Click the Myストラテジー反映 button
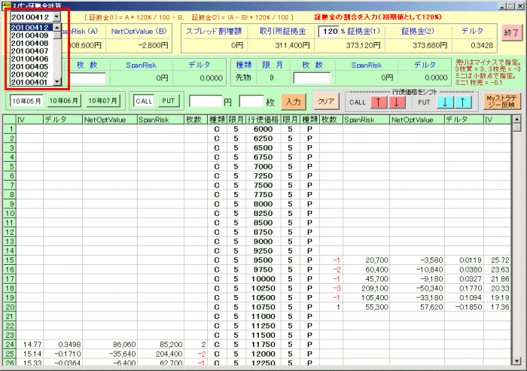The width and height of the screenshot is (527, 371). point(501,102)
